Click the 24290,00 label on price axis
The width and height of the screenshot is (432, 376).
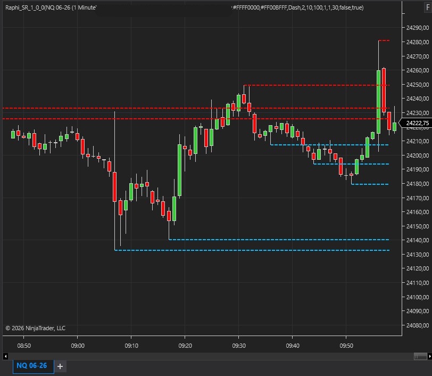coord(418,28)
